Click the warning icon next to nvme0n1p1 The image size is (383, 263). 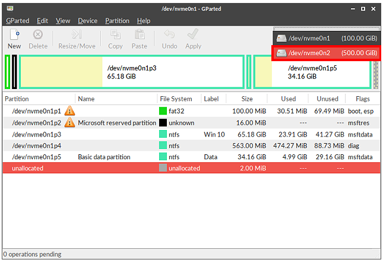click(69, 111)
